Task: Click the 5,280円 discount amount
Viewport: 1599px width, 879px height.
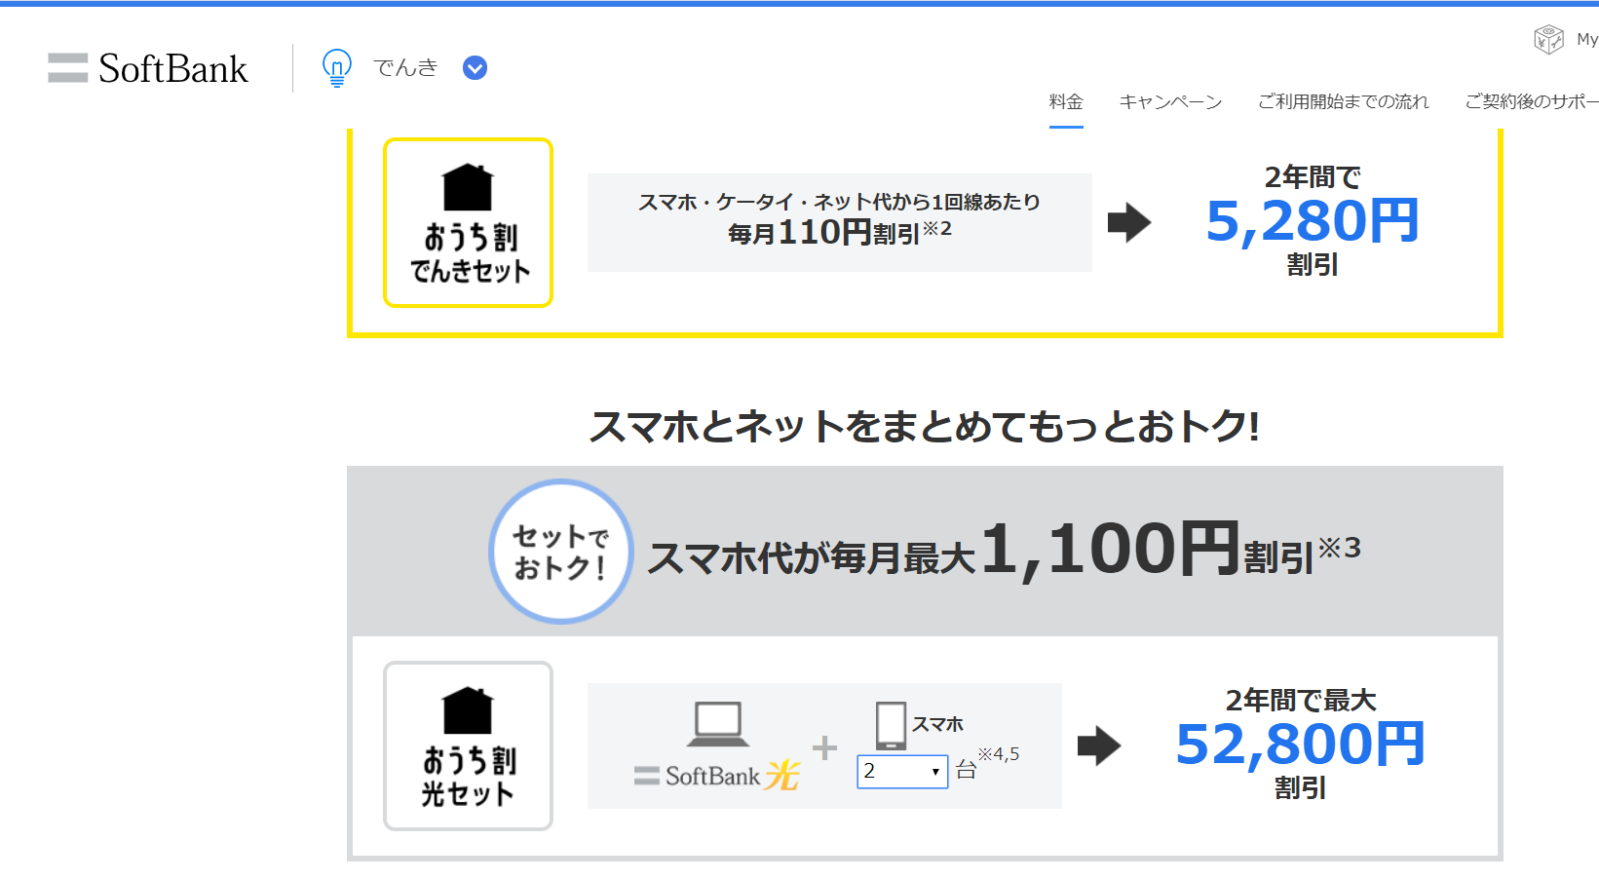Action: pos(1312,221)
